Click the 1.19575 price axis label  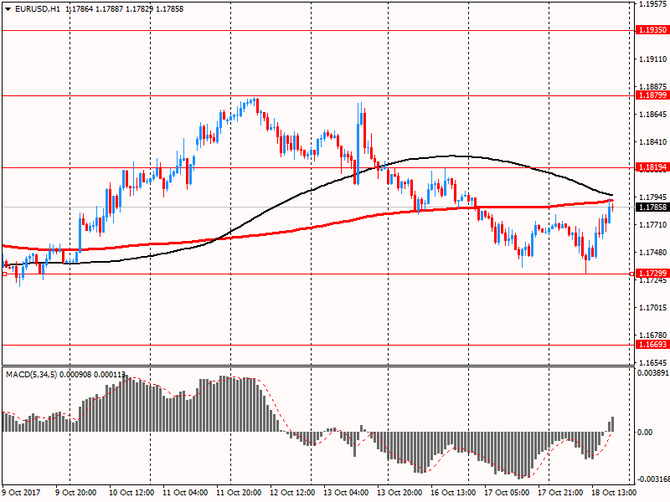coord(653,4)
